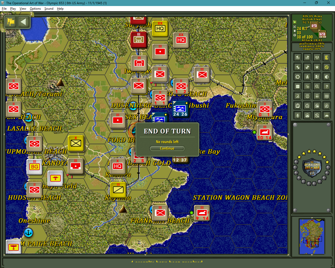Expand the Sound menu dropdown
The height and width of the screenshot is (268, 335).
[x=49, y=9]
